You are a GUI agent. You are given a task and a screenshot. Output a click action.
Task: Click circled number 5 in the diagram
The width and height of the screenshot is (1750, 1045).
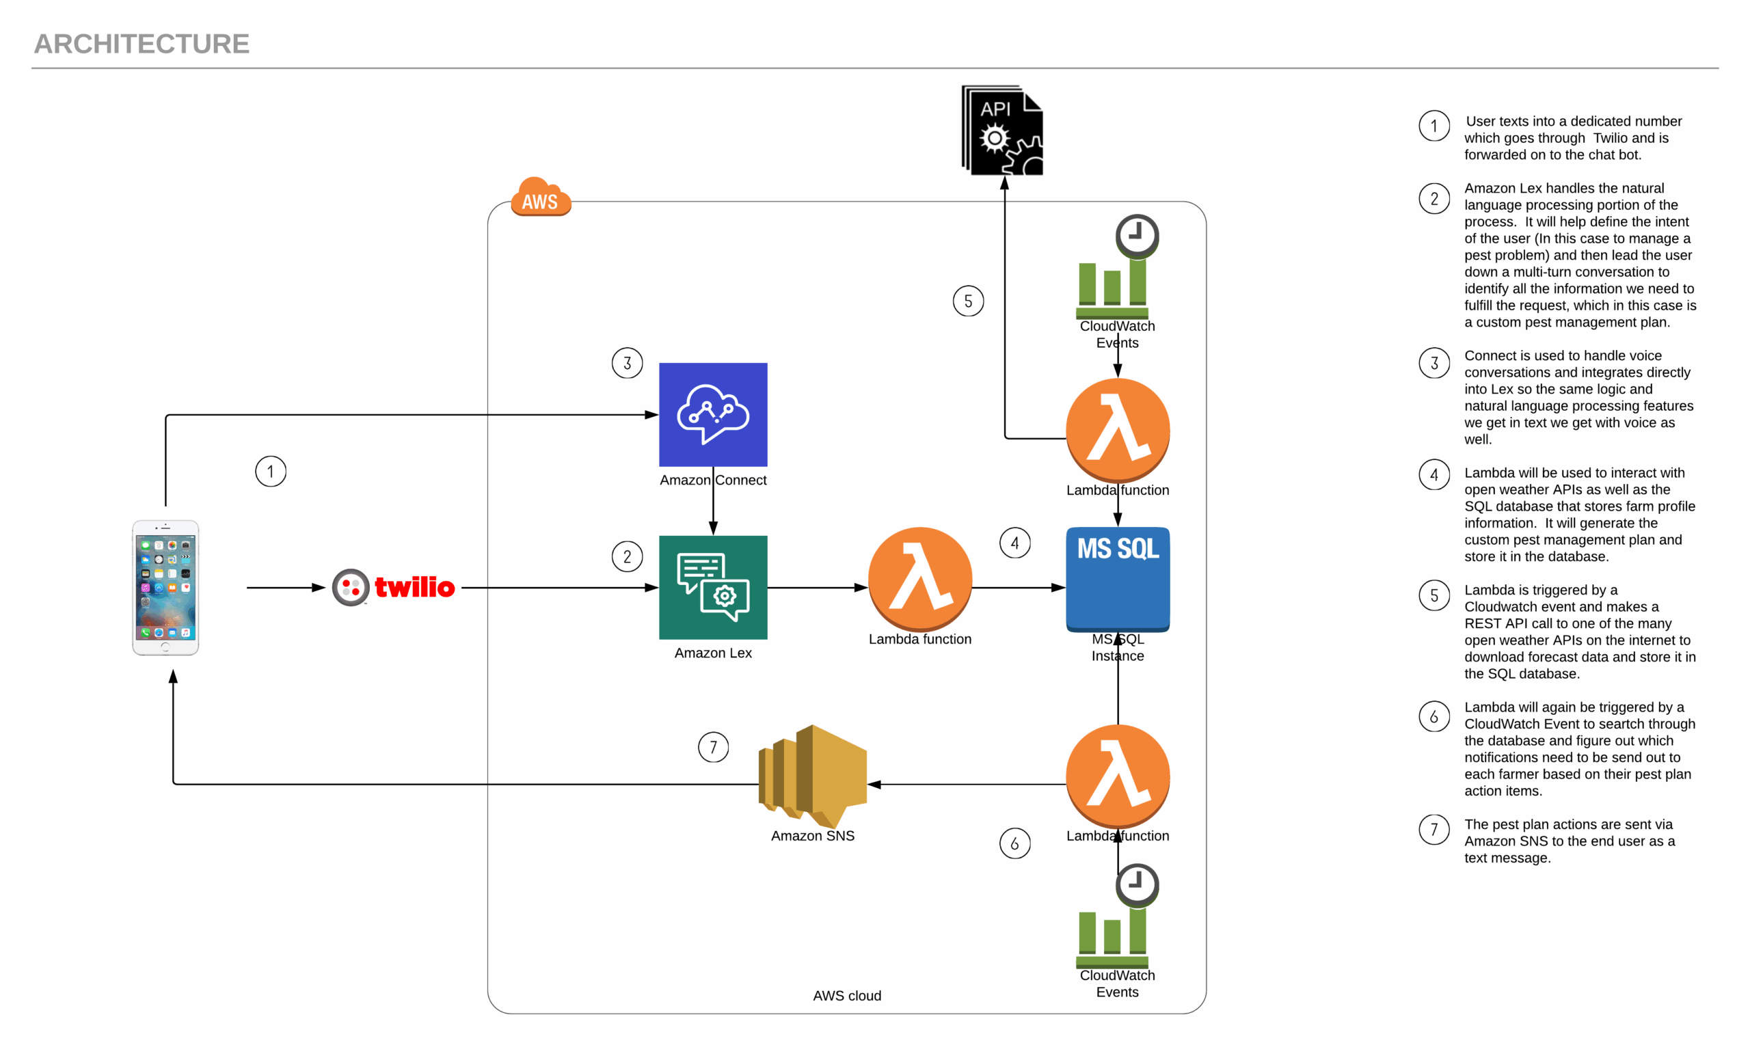tap(967, 301)
